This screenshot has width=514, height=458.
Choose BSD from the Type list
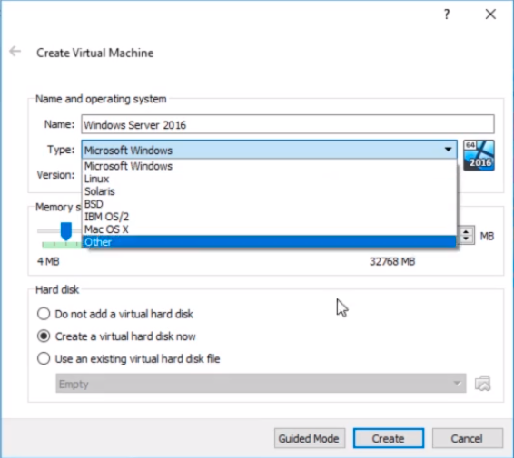click(269, 204)
